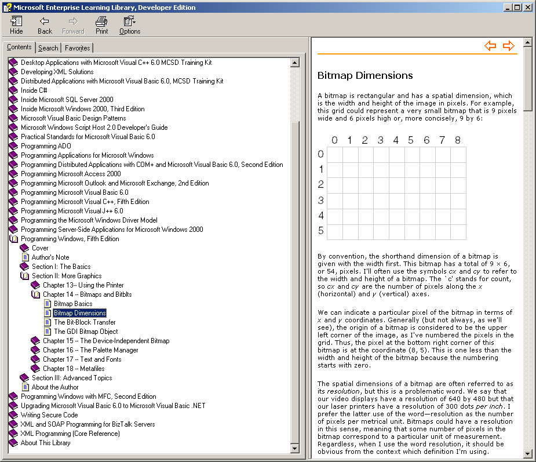The width and height of the screenshot is (536, 462).
Task: Select XML Programming (Core Reference)
Action: (71, 434)
